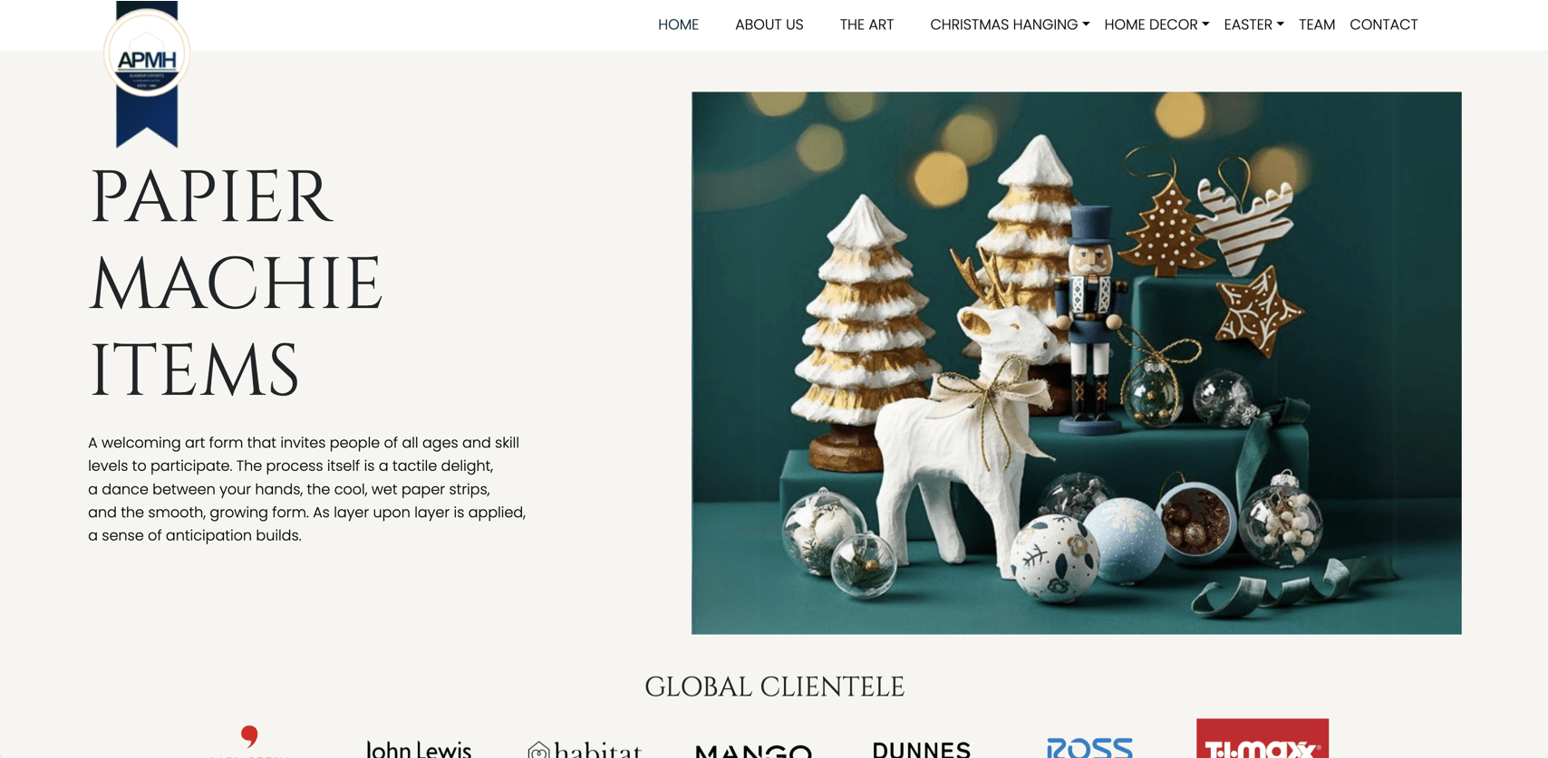
Task: Click the blue ROSS logo
Action: coord(1089,747)
